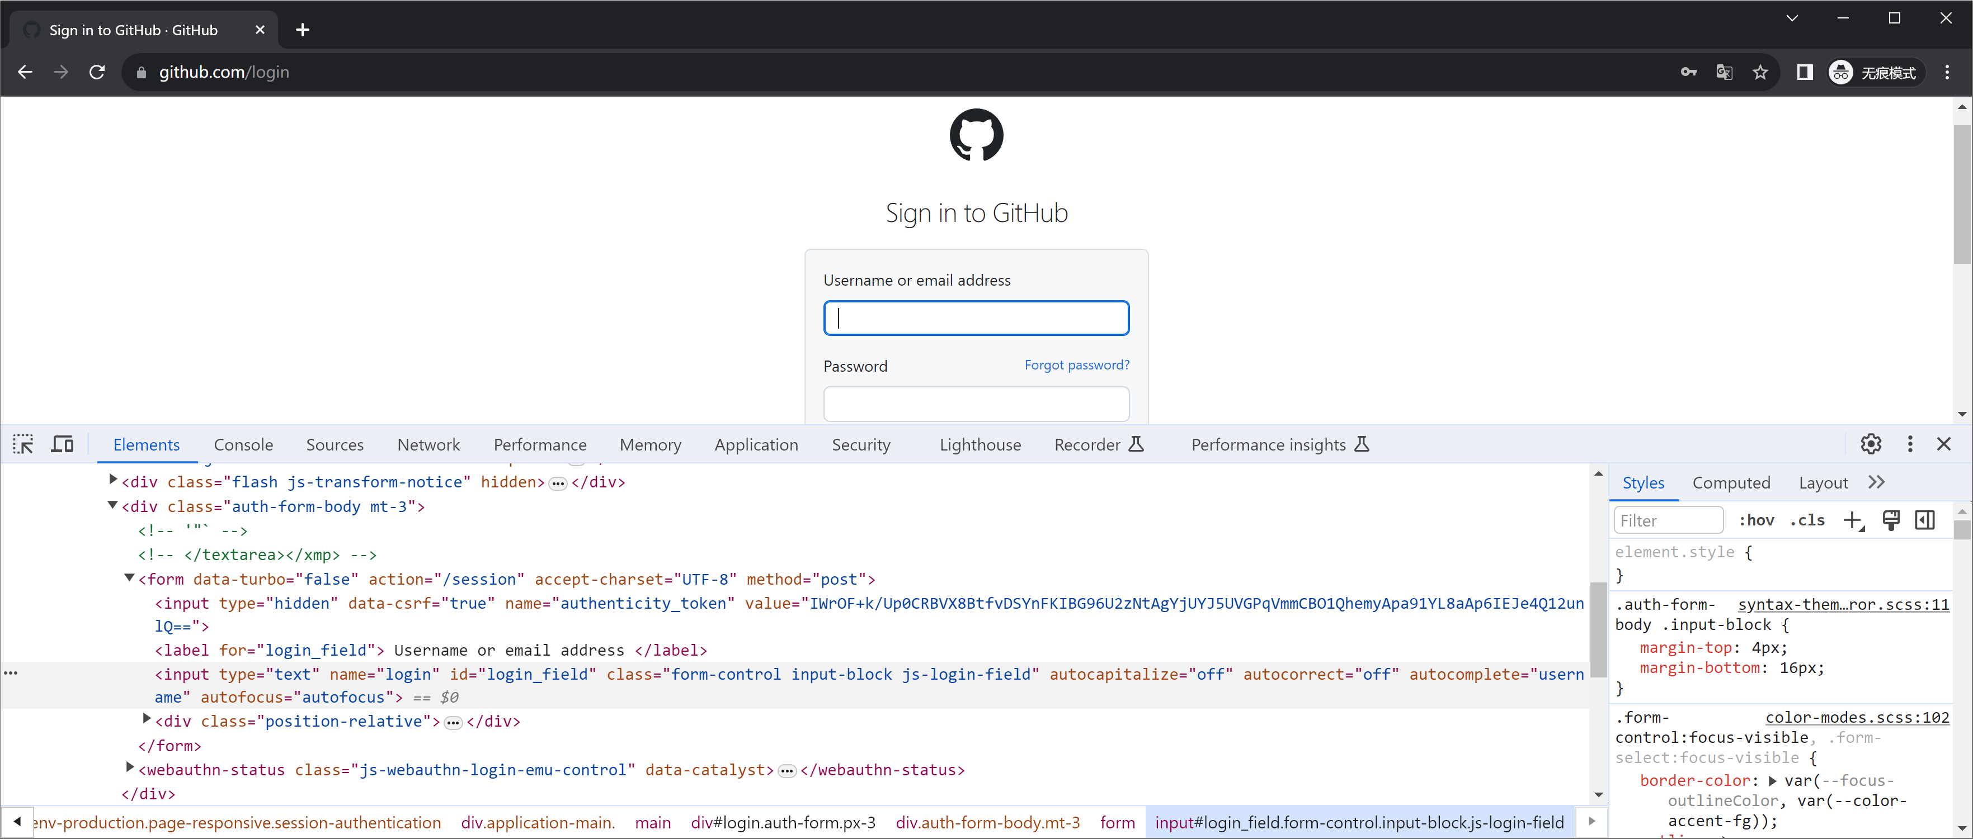
Task: Switch to the Styles pane
Action: coord(1643,483)
